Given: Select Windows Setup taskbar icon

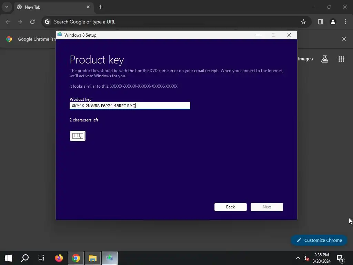Looking at the screenshot, I should point(110,258).
